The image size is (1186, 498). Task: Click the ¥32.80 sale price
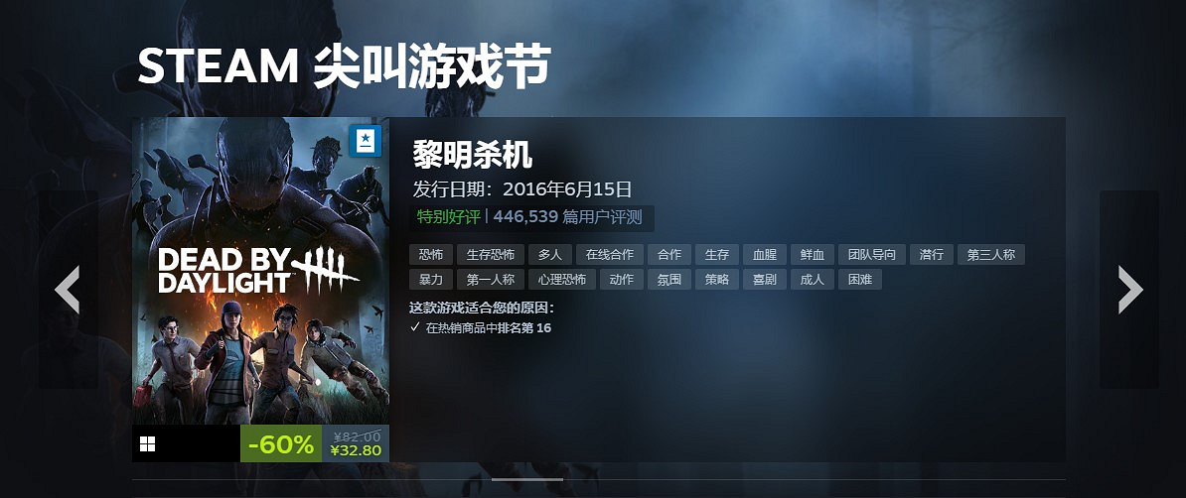pyautogui.click(x=356, y=451)
